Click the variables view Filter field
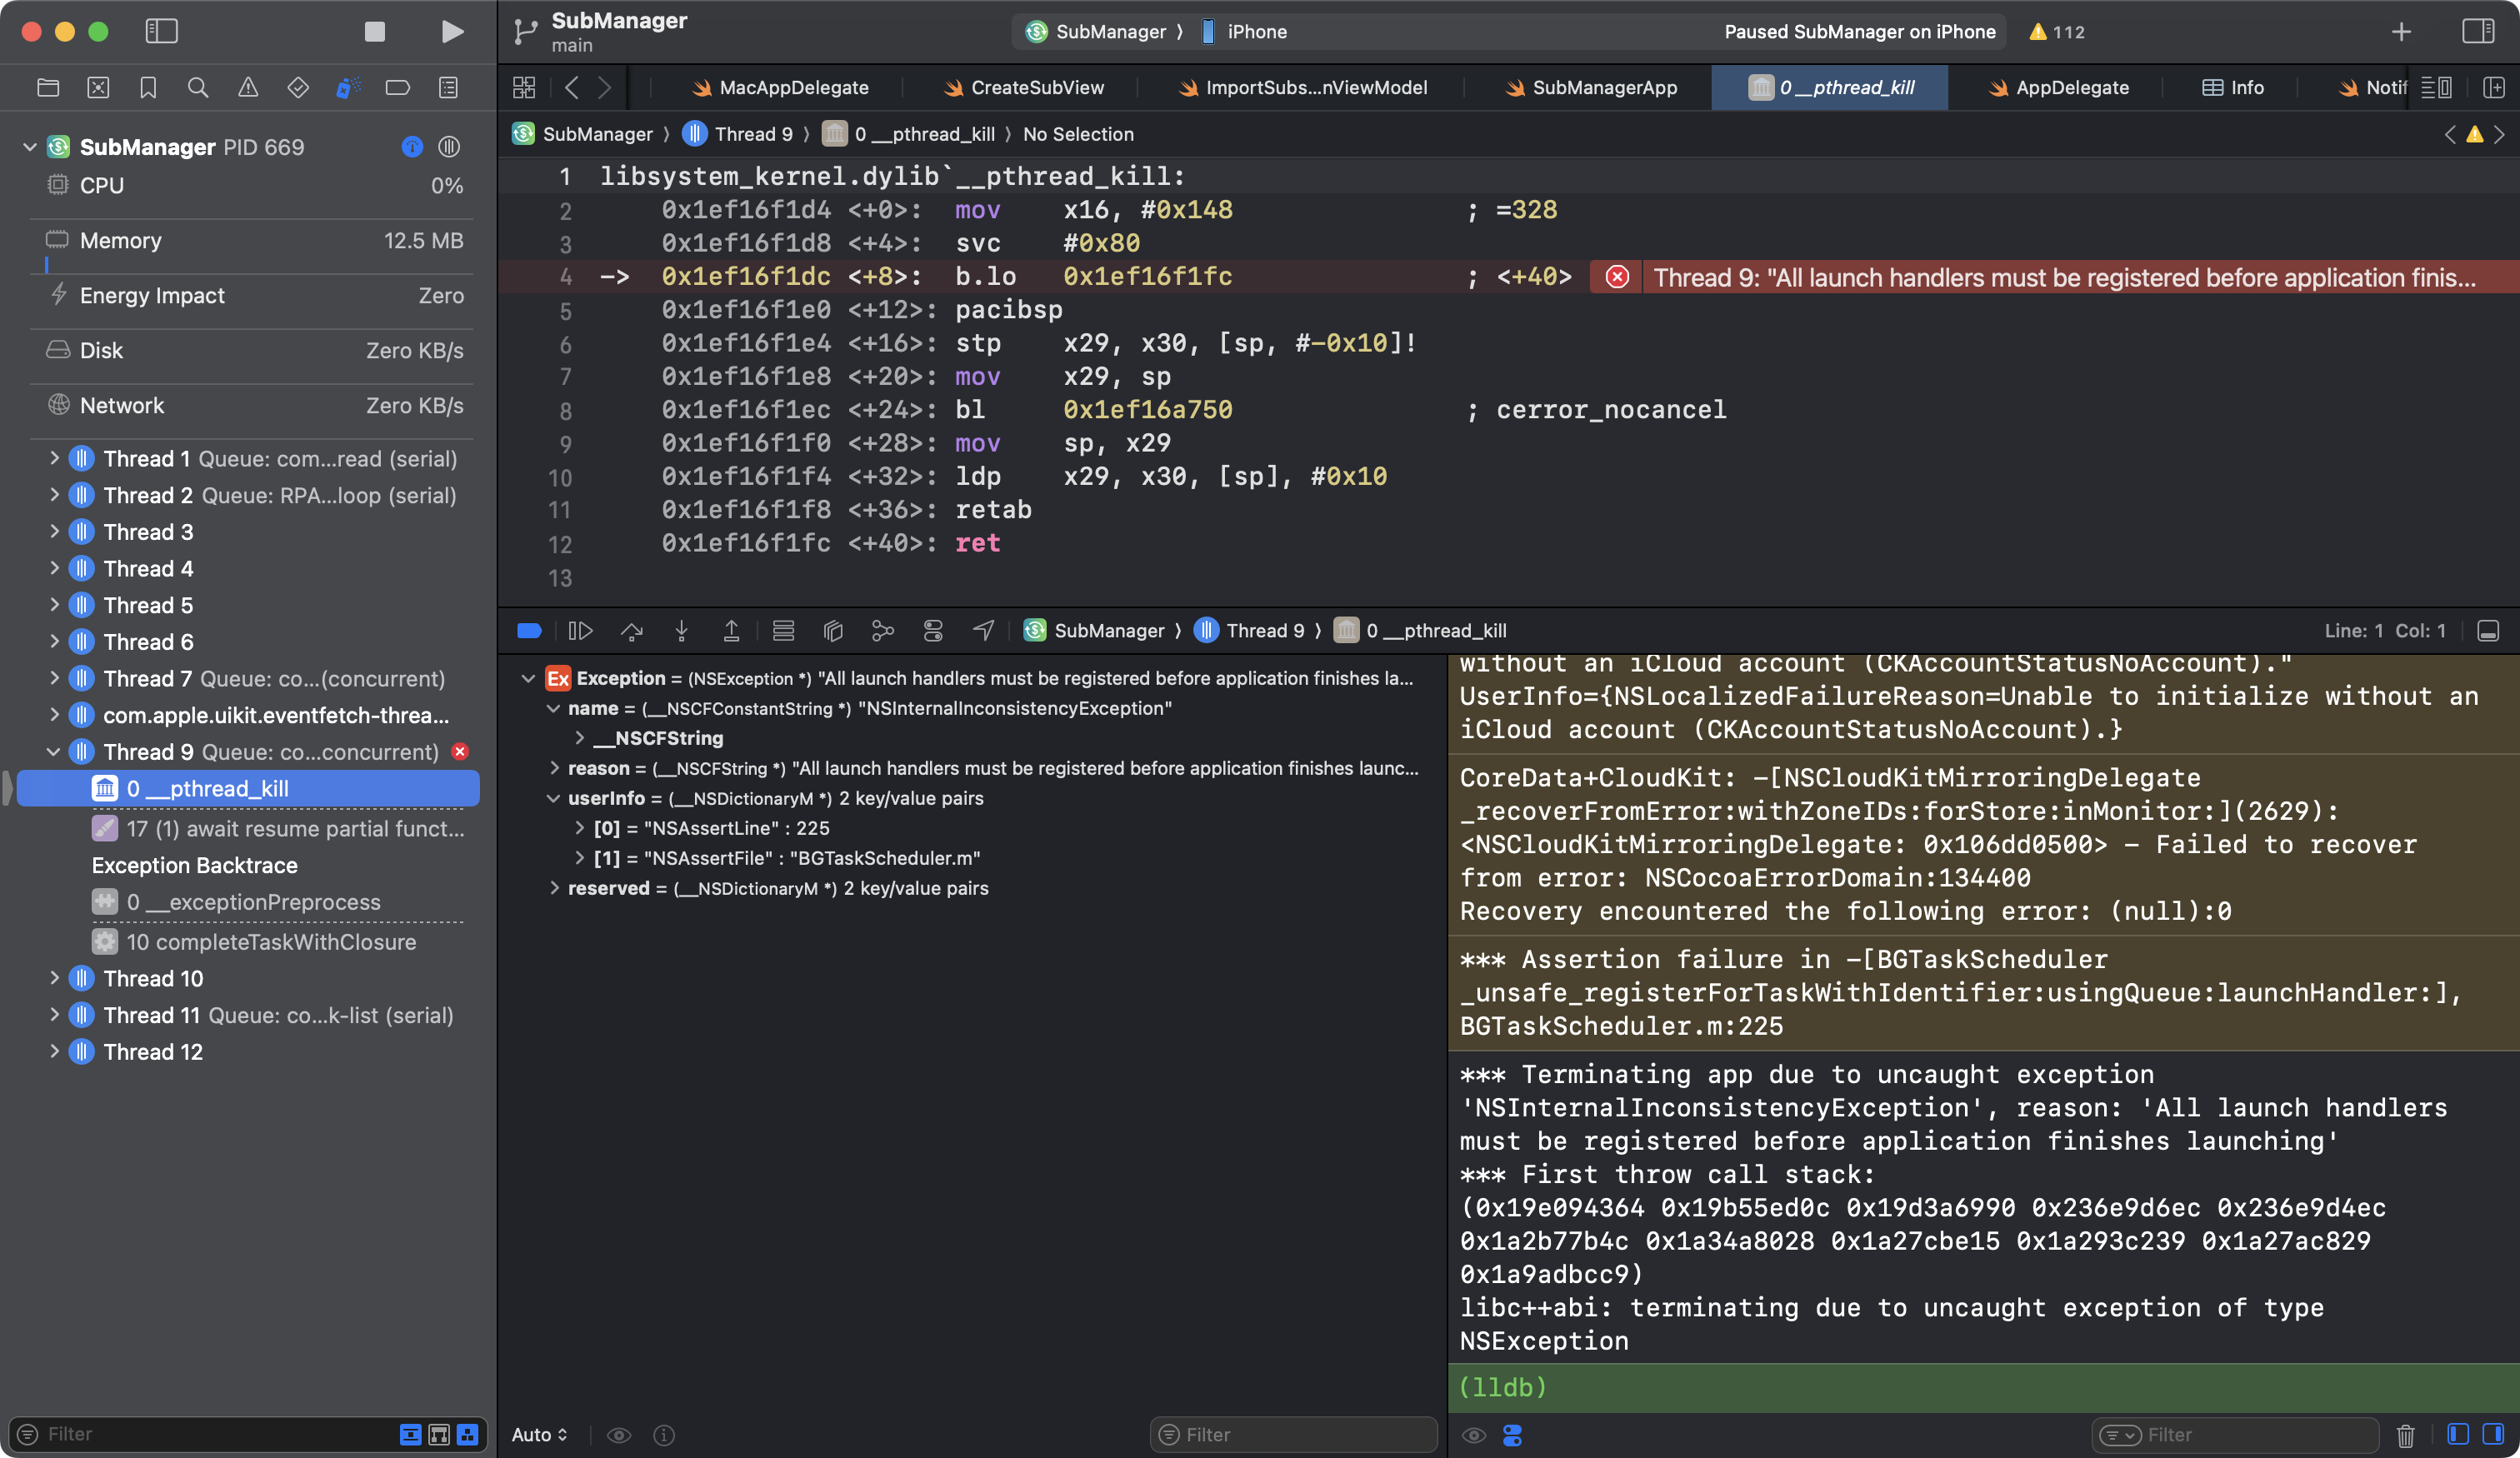The image size is (2520, 1458). 1293,1435
